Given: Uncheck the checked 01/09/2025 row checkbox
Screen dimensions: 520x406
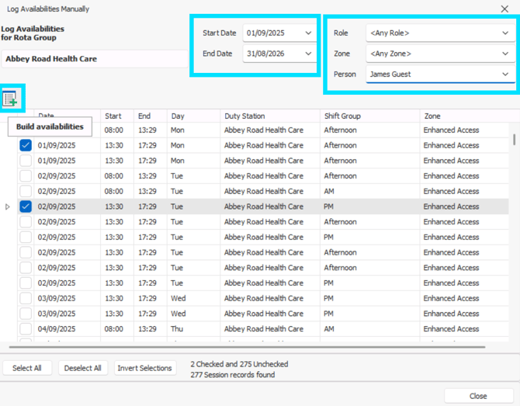Looking at the screenshot, I should 26,145.
